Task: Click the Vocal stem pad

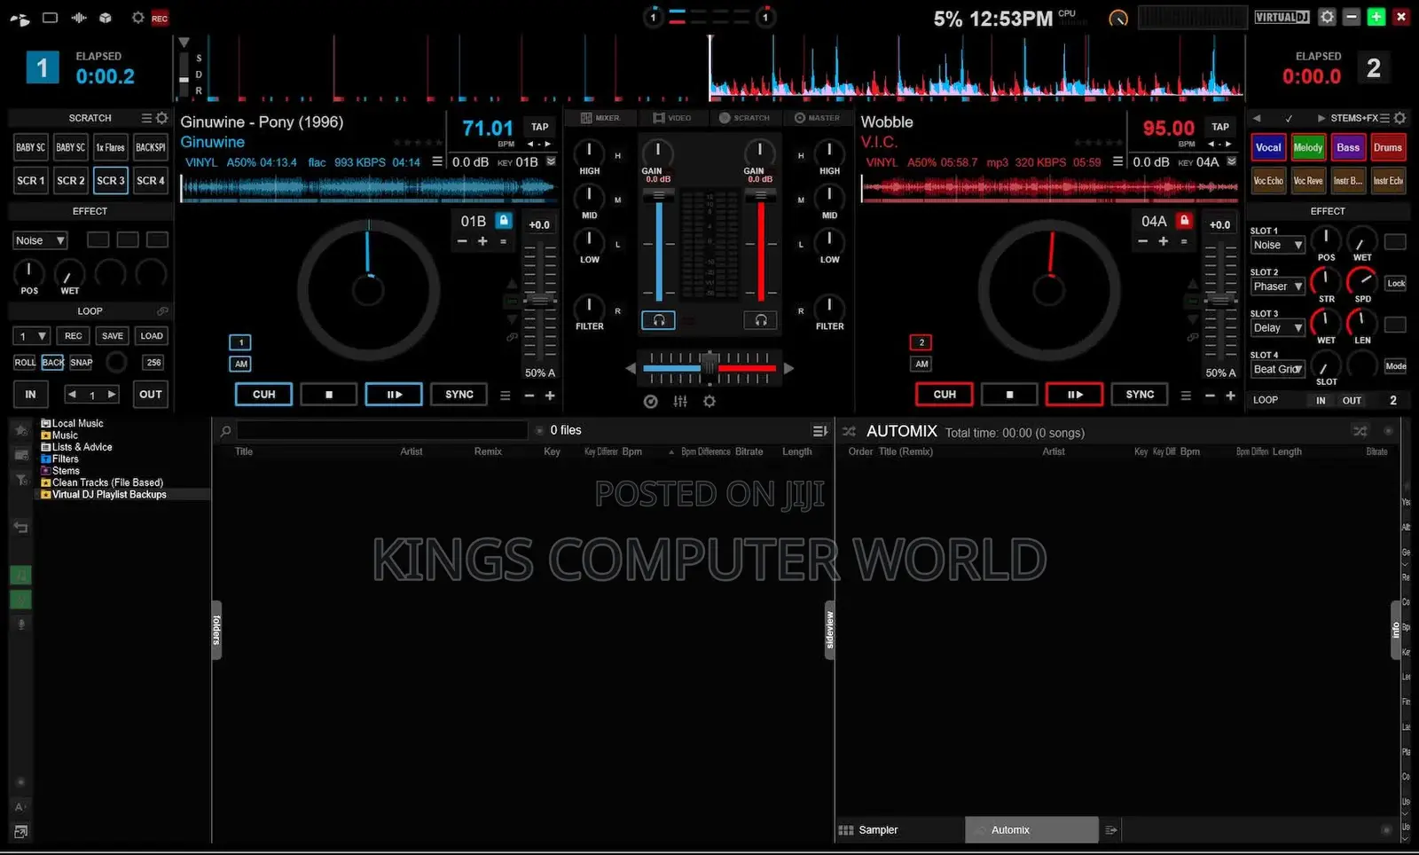Action: point(1268,148)
